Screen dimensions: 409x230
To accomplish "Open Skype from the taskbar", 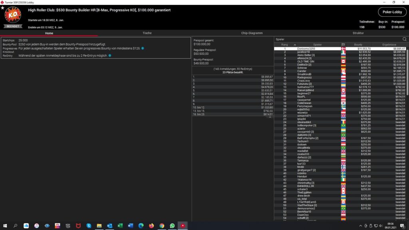I will point(89,226).
